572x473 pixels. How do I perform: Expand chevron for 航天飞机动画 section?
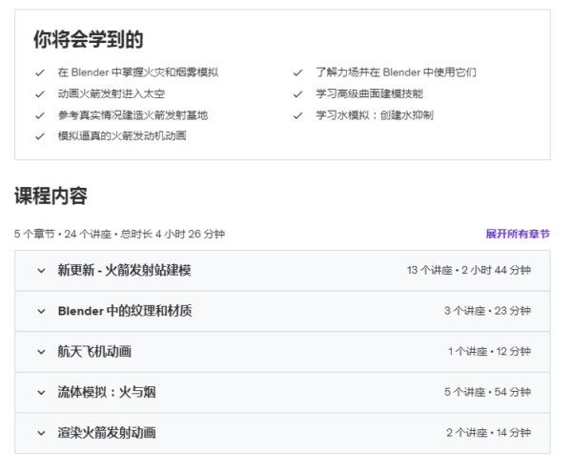point(41,352)
